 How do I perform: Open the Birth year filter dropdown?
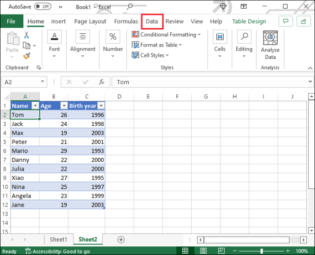[x=101, y=106]
